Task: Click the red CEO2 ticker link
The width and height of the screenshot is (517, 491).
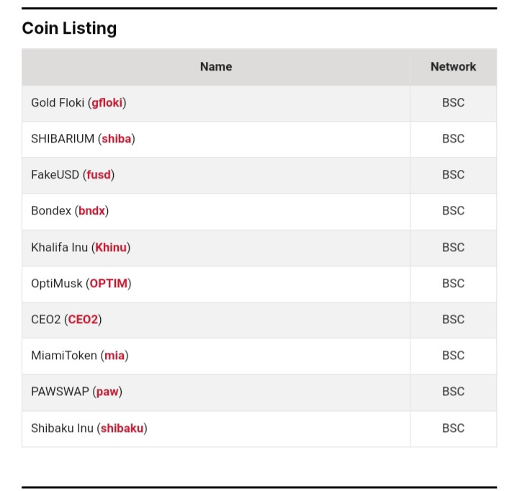Action: click(83, 320)
